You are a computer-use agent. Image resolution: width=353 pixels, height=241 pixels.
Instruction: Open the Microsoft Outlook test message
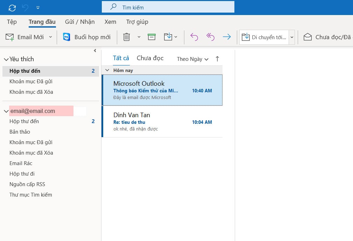pos(162,90)
